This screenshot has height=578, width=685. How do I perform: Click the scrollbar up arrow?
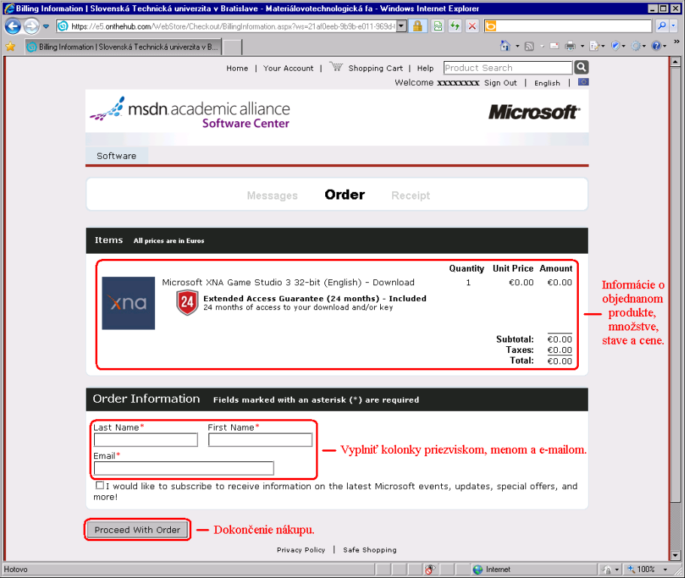(675, 62)
